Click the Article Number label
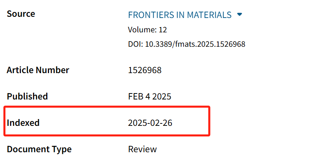Image resolution: width=333 pixels, height=157 pixels. point(38,70)
